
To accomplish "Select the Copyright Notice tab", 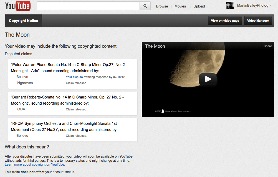I will click(24, 21).
